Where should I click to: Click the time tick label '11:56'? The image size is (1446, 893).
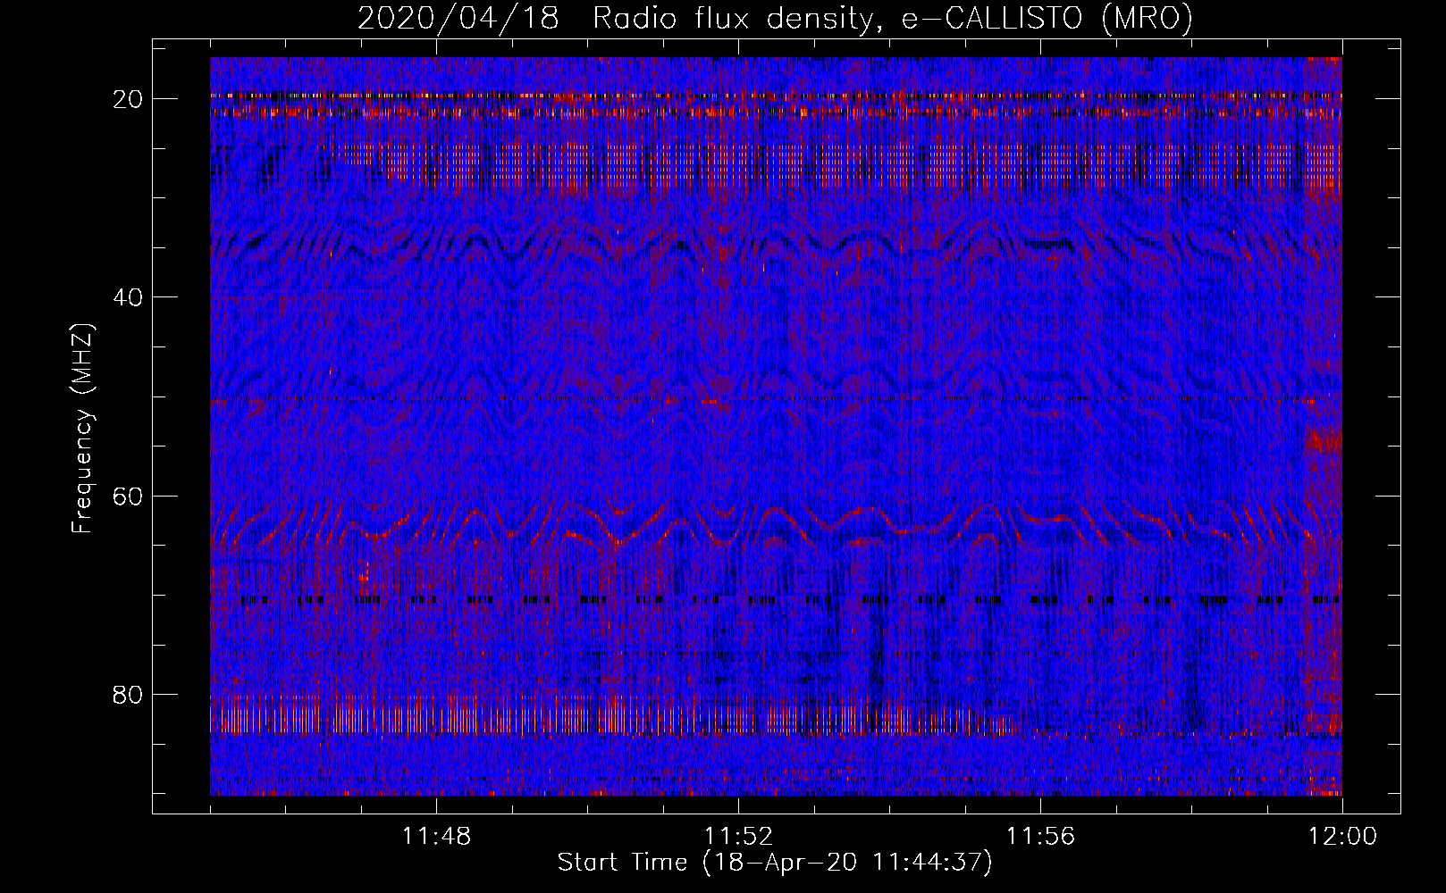pyautogui.click(x=1040, y=837)
